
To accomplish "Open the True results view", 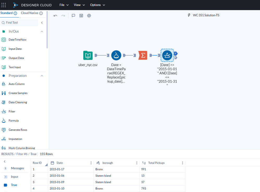I will (x=15, y=185).
